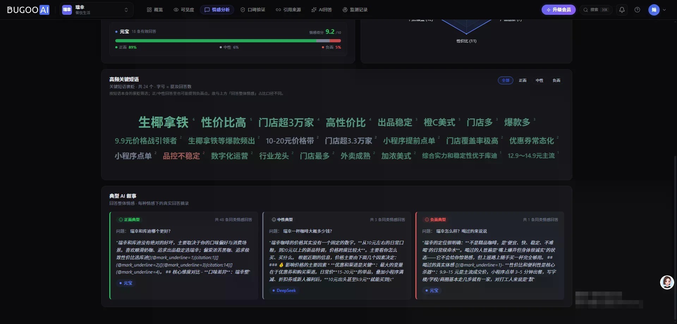Click the 加浓美式 keyword
Image resolution: width=677 pixels, height=324 pixels.
[x=396, y=156]
